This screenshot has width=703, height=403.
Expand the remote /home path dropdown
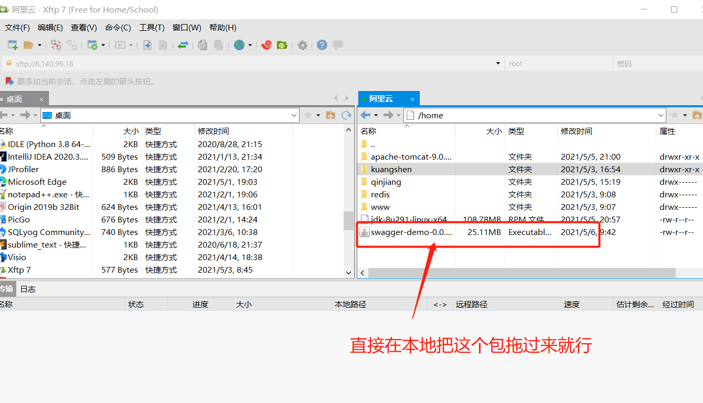click(661, 115)
